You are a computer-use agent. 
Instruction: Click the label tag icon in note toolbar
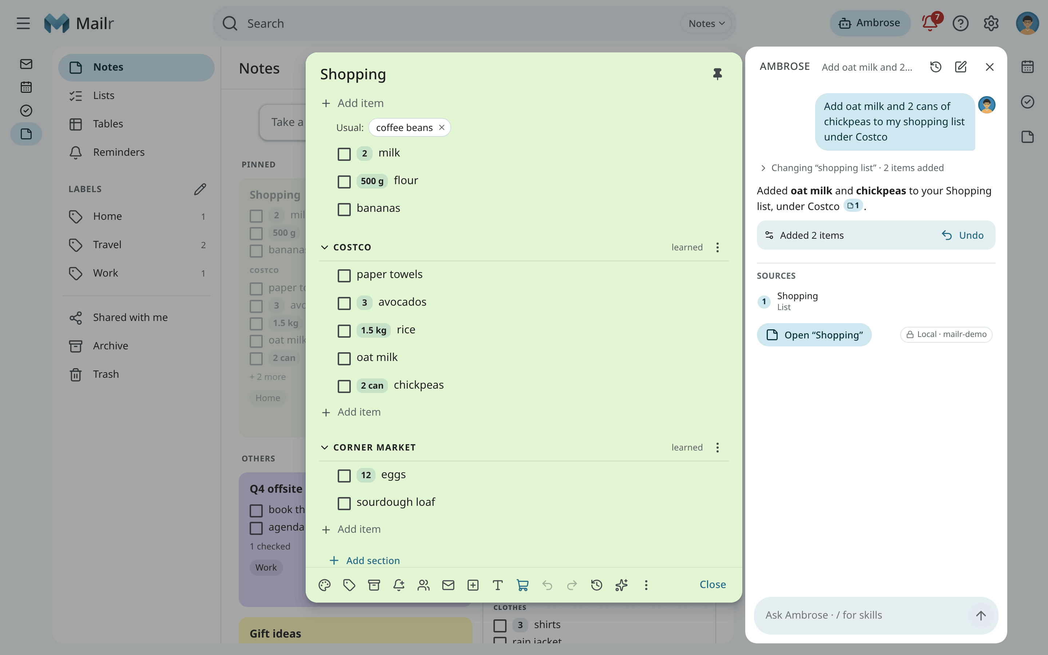[x=349, y=585]
